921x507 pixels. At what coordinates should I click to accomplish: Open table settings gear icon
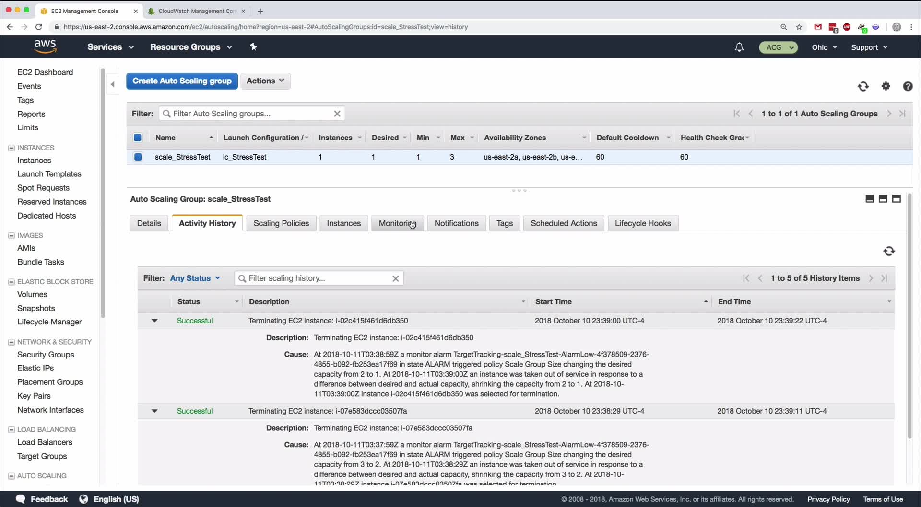pyautogui.click(x=886, y=86)
